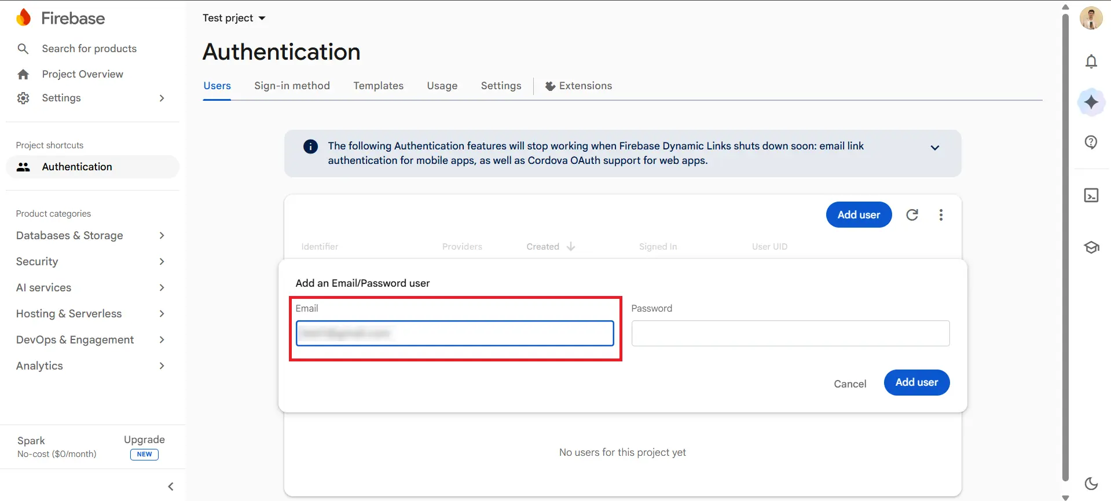Open the help question mark icon
Screen dimensions: 1111x501
[1091, 142]
